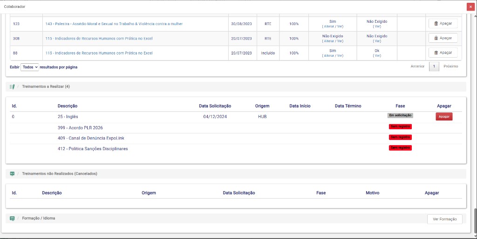The image size is (477, 239).
Task: Go to Anterior page
Action: tap(417, 66)
